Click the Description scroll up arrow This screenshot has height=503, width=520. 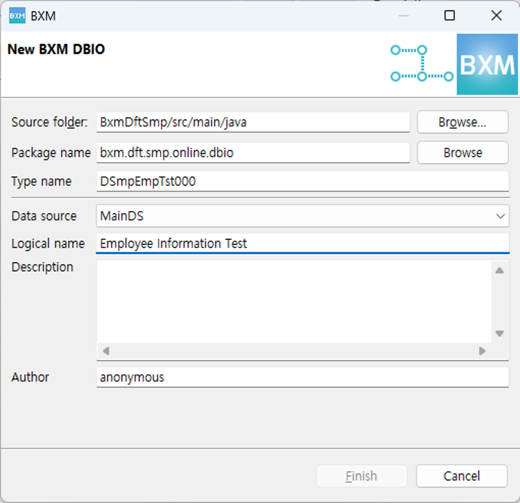500,270
